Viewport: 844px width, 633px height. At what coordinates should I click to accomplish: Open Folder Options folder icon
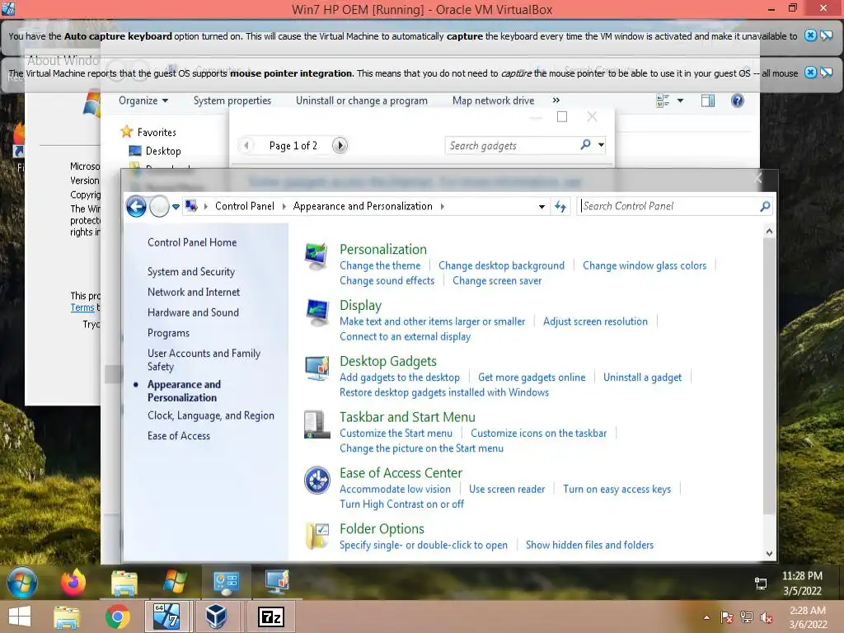point(316,536)
